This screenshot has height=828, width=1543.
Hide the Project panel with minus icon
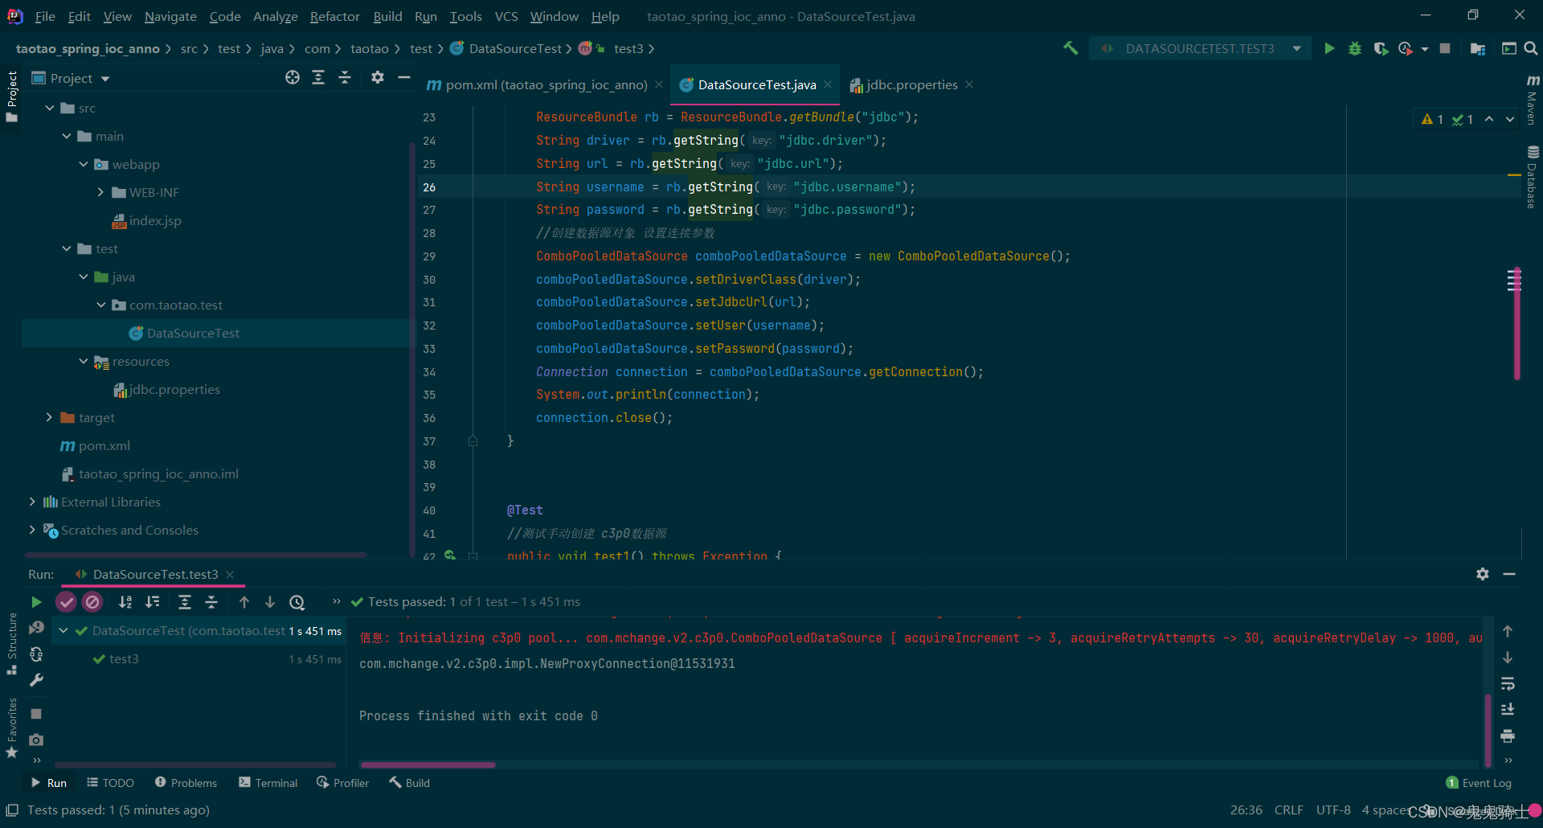click(404, 77)
